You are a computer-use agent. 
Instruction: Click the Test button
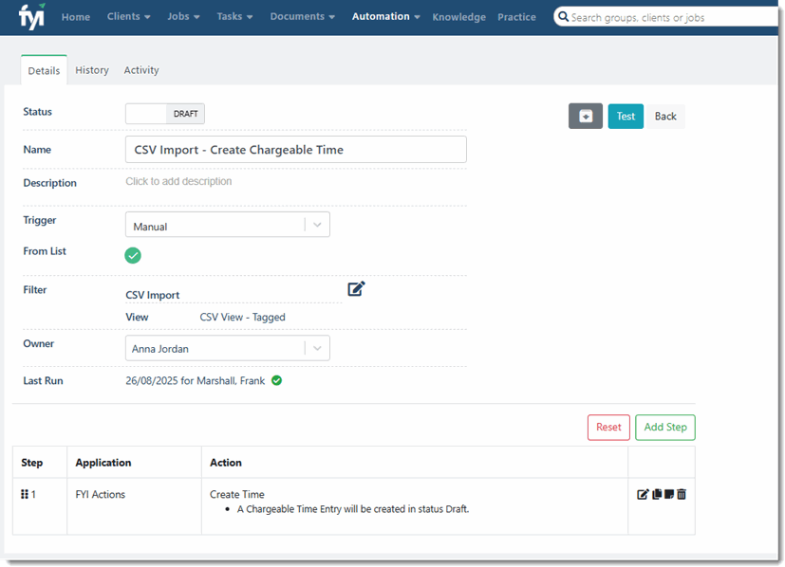pyautogui.click(x=626, y=116)
